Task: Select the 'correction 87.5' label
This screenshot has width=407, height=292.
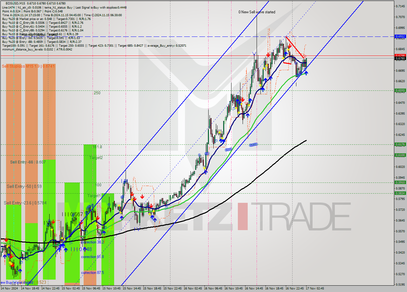Action: pos(93,273)
